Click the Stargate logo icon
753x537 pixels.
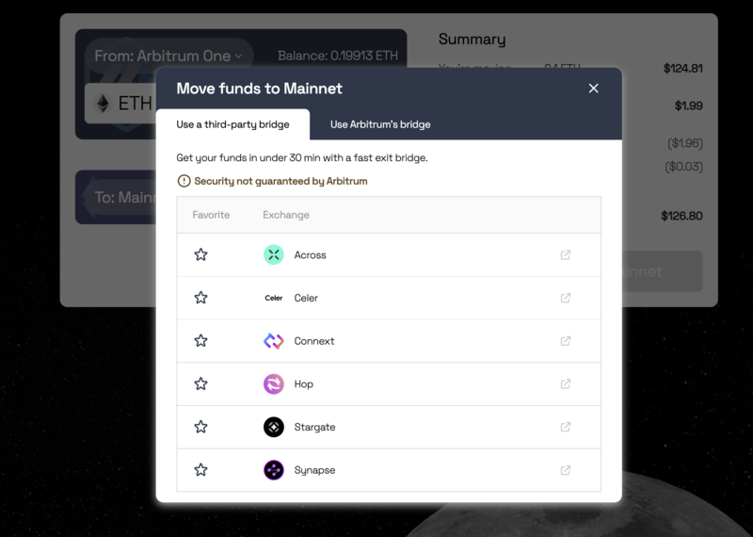pos(274,427)
